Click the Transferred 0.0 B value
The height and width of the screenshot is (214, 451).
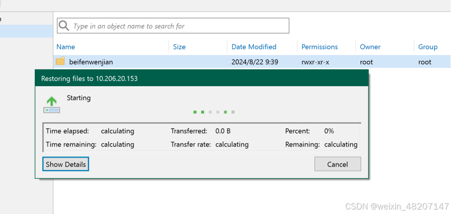[x=223, y=131]
